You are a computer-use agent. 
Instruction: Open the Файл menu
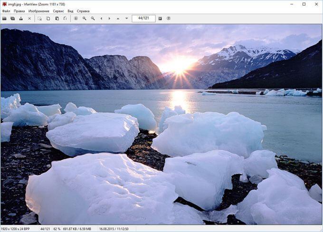pyautogui.click(x=6, y=11)
